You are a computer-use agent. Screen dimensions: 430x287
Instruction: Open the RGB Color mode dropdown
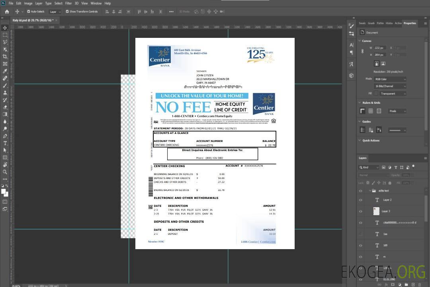(x=390, y=79)
